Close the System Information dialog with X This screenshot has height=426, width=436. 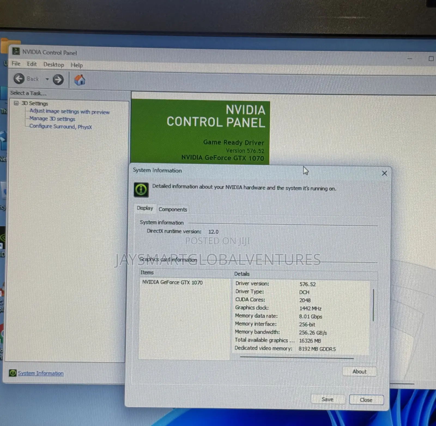pyautogui.click(x=384, y=173)
